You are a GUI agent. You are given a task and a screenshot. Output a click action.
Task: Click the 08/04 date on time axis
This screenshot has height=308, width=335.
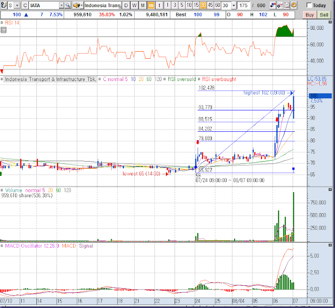pyautogui.click(x=238, y=301)
